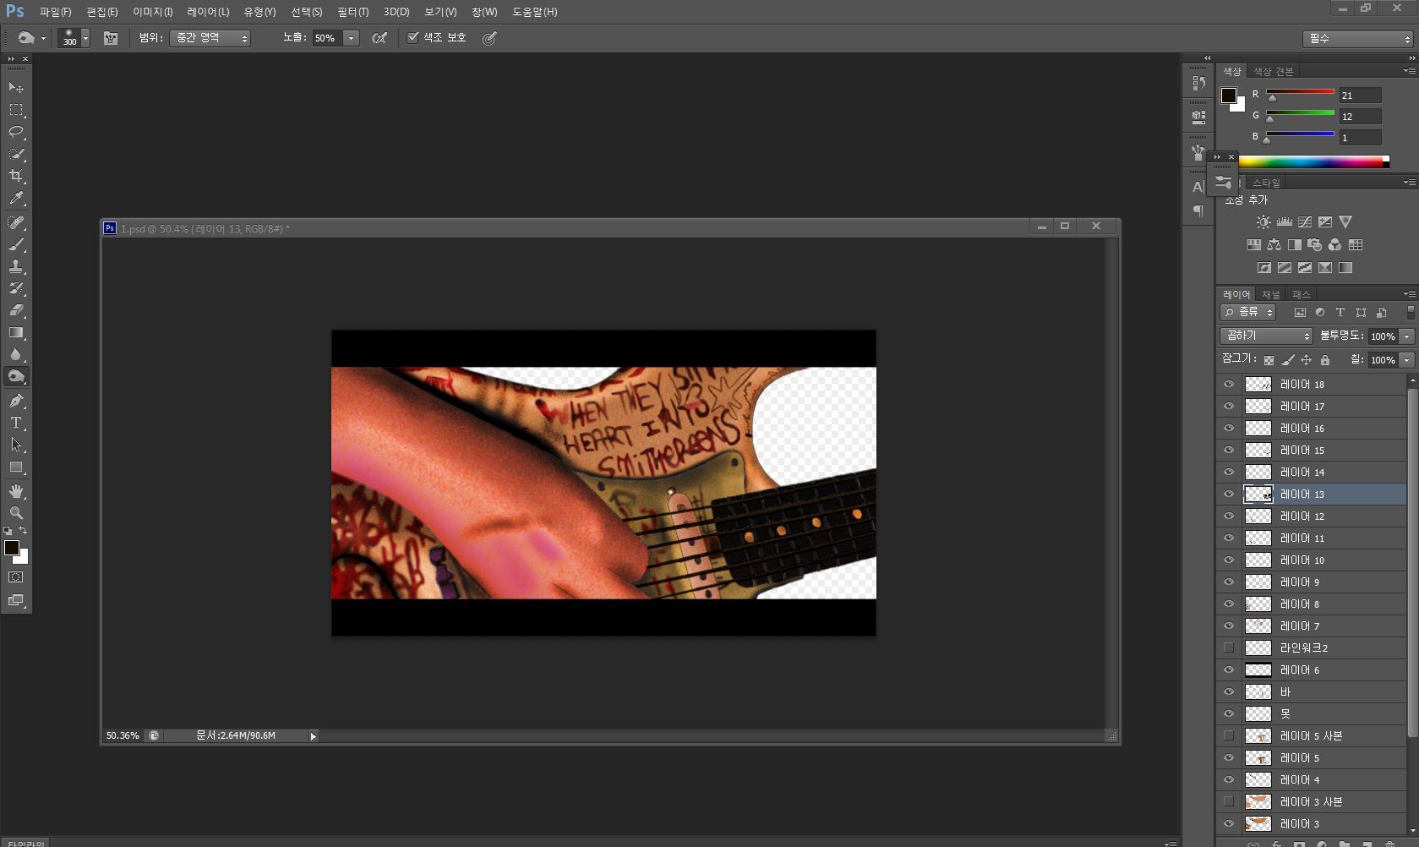Select the Gradient tool
Screen dimensions: 1419x847
point(16,332)
